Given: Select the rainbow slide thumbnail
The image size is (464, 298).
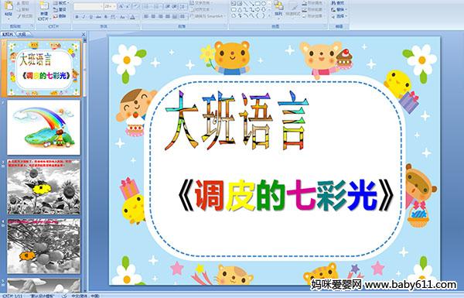Looking at the screenshot, I should [43, 128].
